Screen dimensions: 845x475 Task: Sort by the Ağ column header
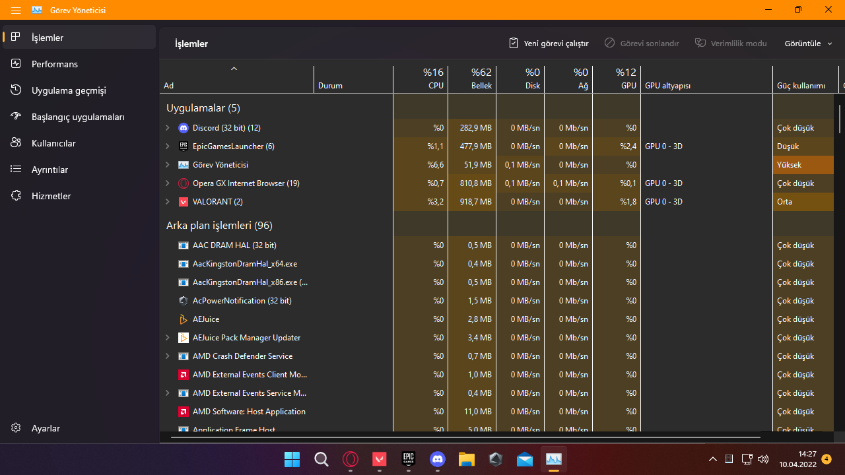click(x=568, y=79)
